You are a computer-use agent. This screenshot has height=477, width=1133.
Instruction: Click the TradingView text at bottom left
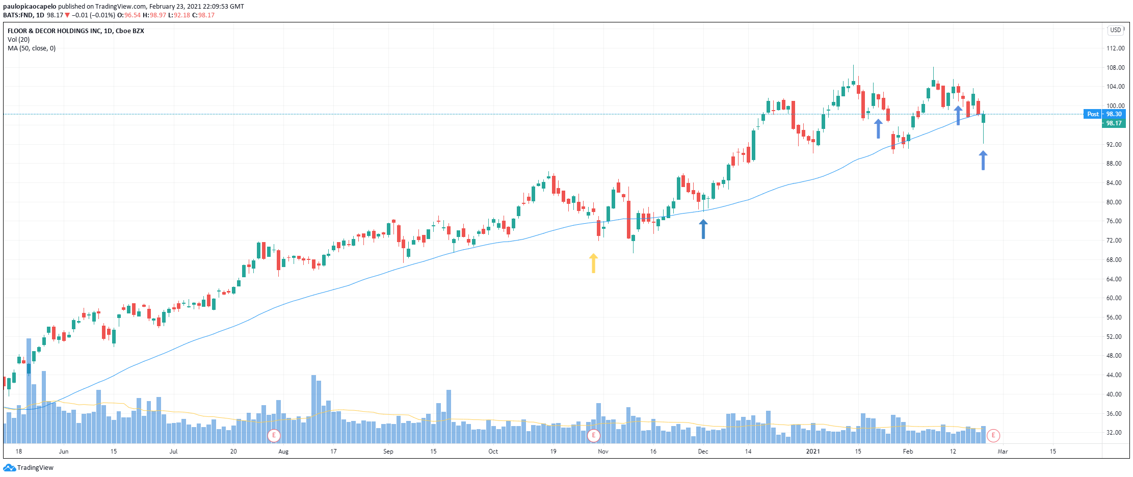pos(35,468)
